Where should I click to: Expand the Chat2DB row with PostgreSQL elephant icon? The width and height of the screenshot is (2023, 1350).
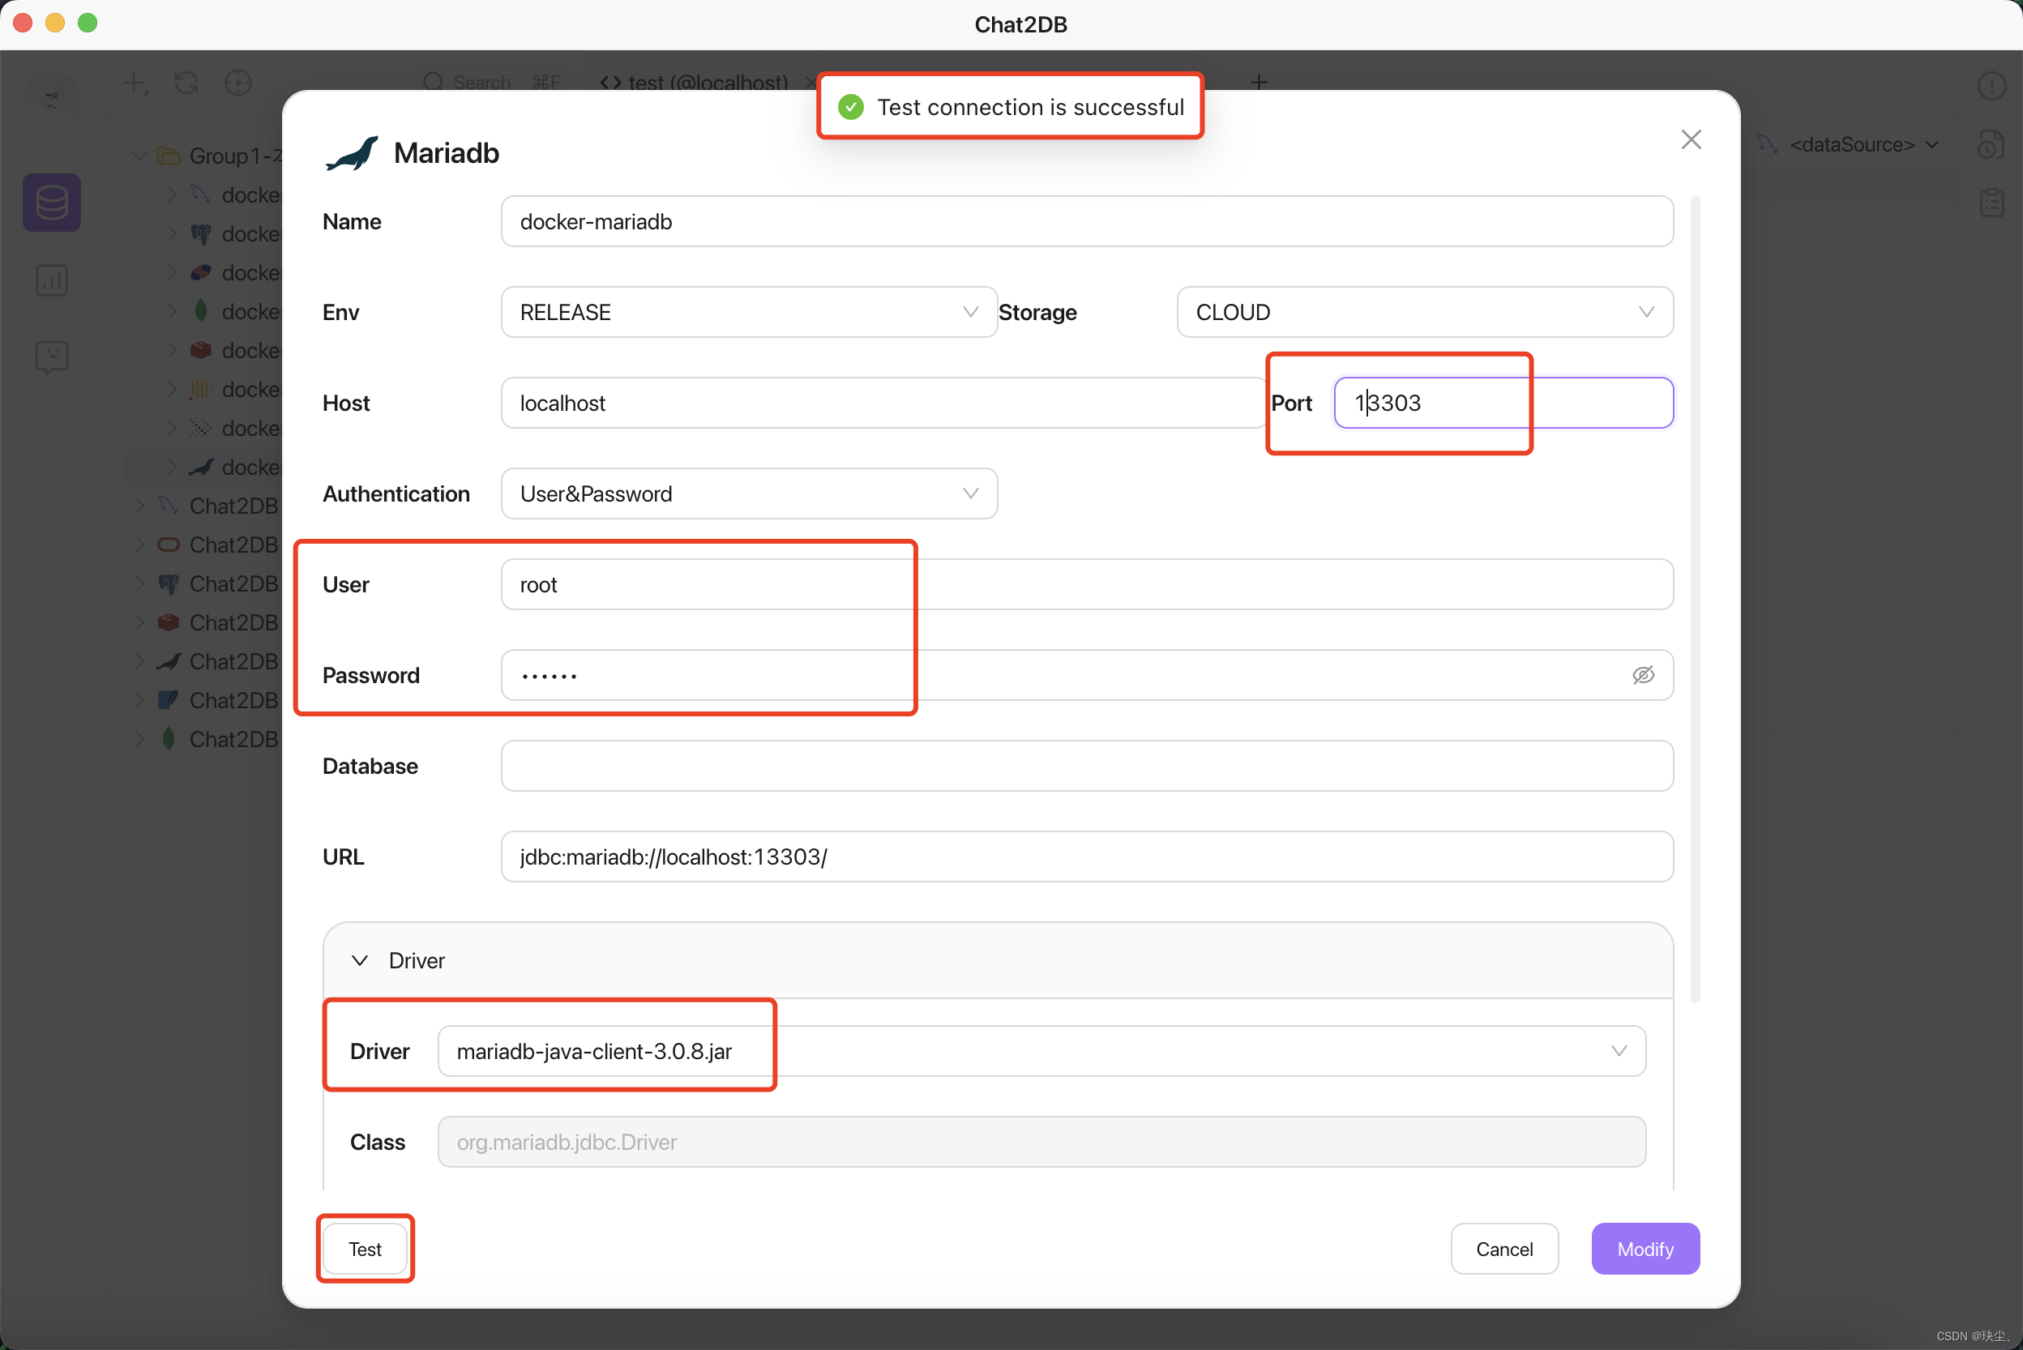pyautogui.click(x=139, y=583)
